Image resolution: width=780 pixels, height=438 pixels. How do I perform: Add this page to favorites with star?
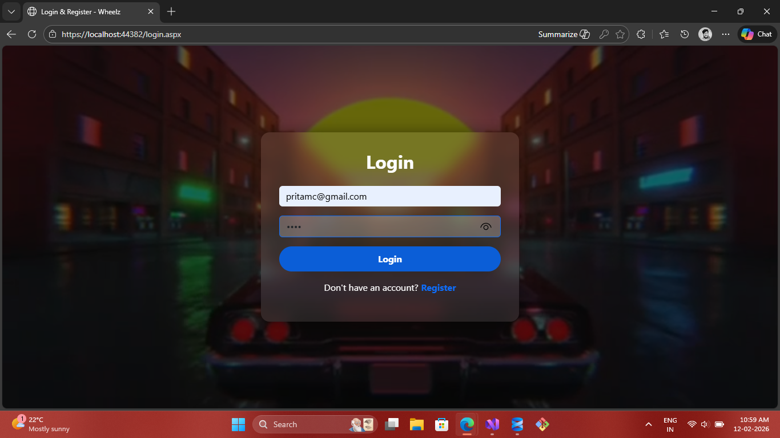point(620,34)
